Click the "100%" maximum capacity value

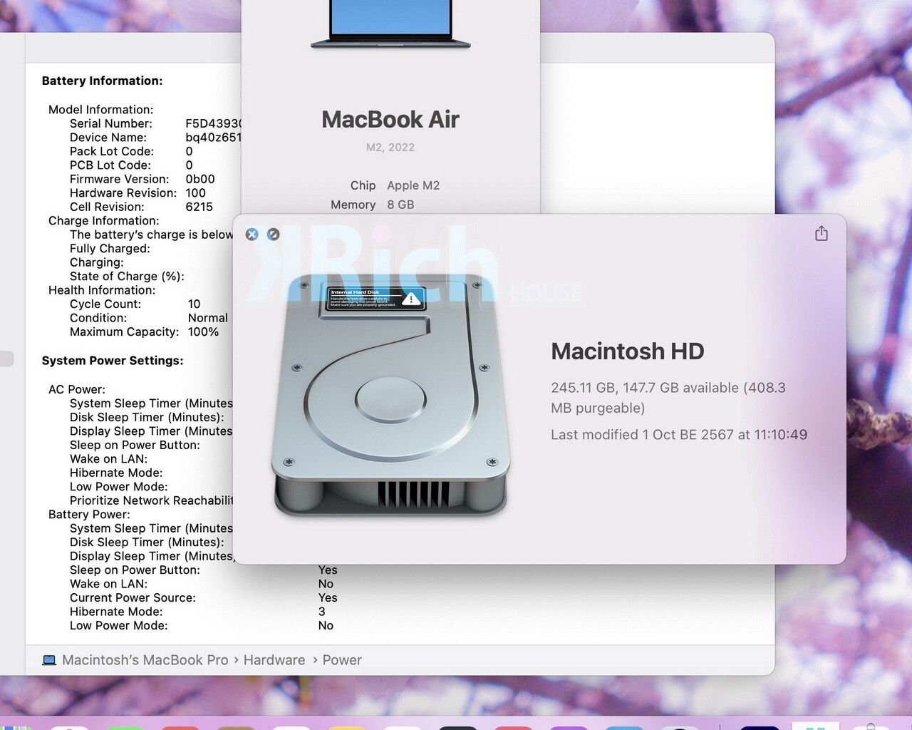(x=203, y=332)
